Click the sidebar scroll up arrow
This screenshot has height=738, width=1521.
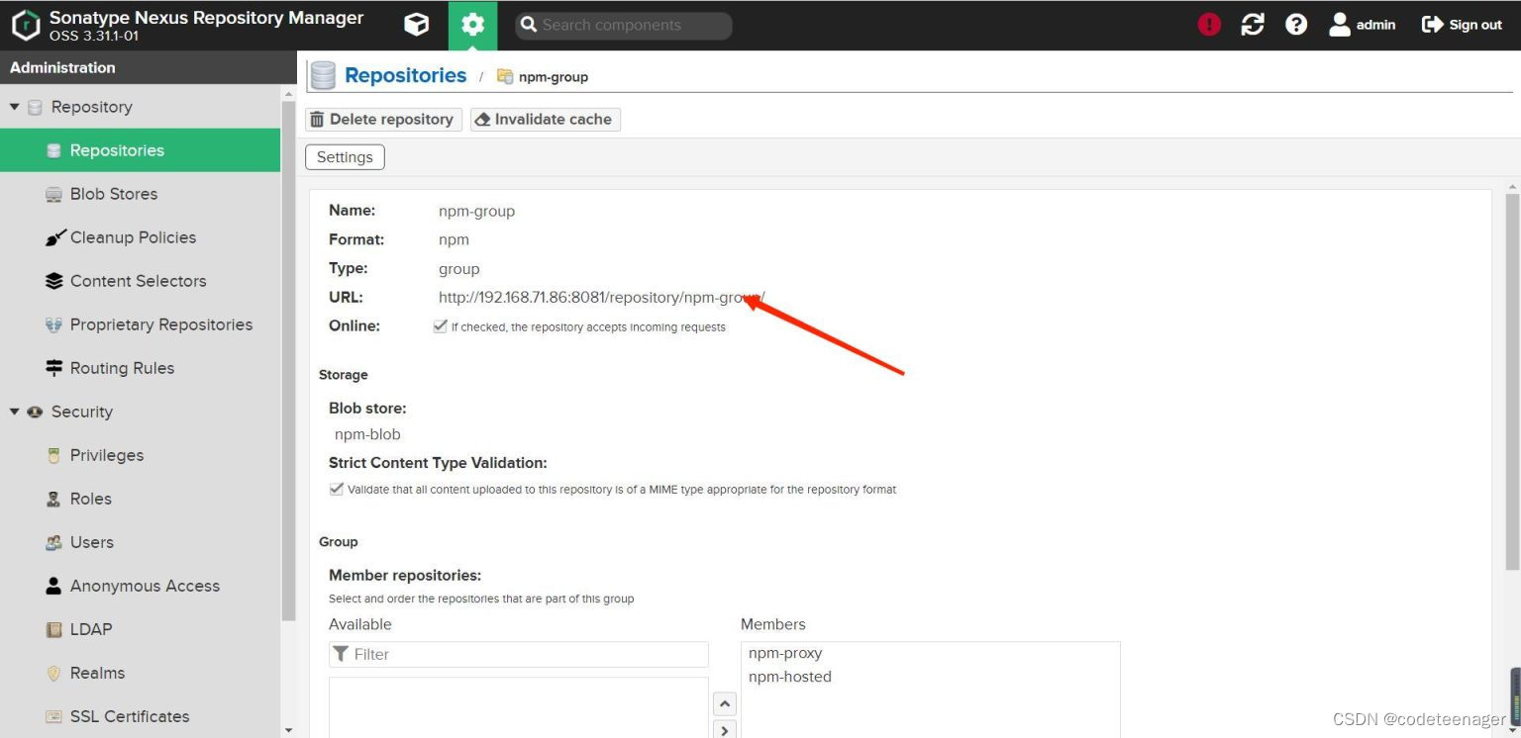289,96
